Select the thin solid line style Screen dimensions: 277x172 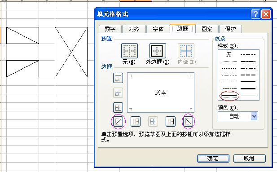tap(229, 96)
